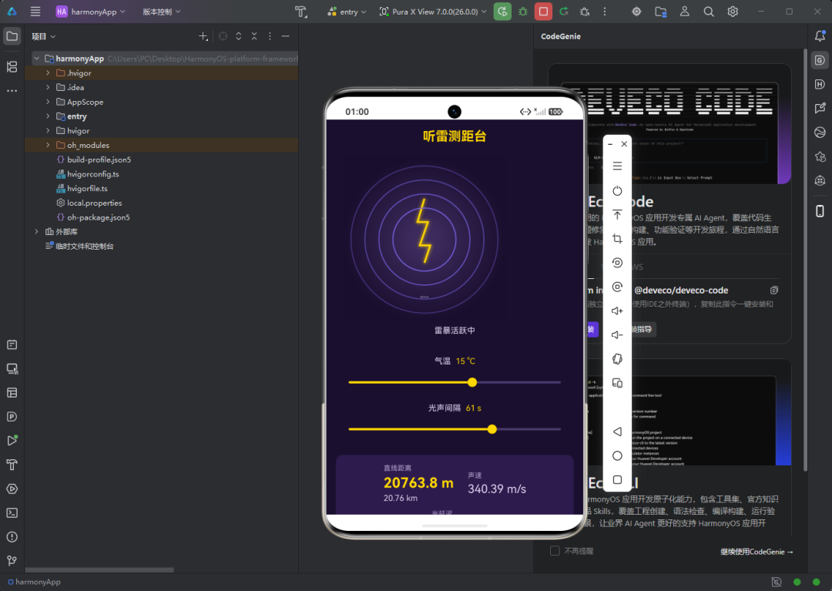832x591 pixels.
Task: Click emulator power button icon
Action: 617,190
